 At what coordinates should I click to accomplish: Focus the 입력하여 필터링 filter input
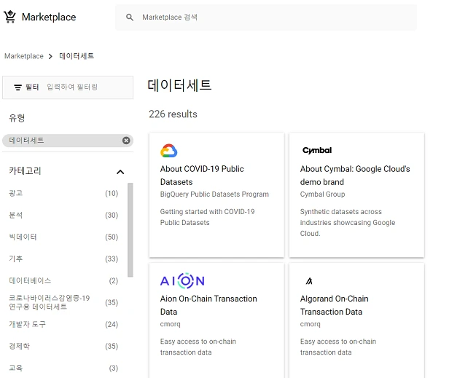84,87
